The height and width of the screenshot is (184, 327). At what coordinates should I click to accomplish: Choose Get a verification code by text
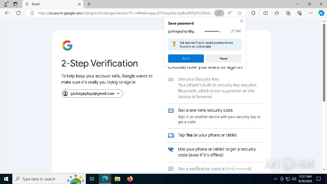pyautogui.click(x=215, y=169)
